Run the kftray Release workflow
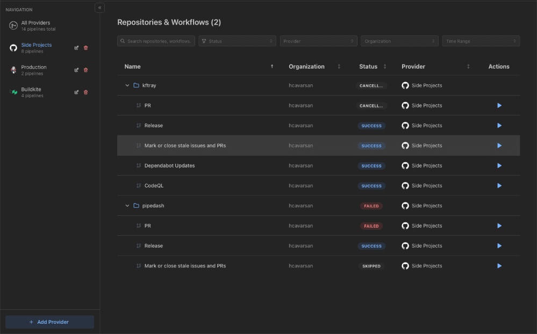This screenshot has width=537, height=334. coord(499,126)
